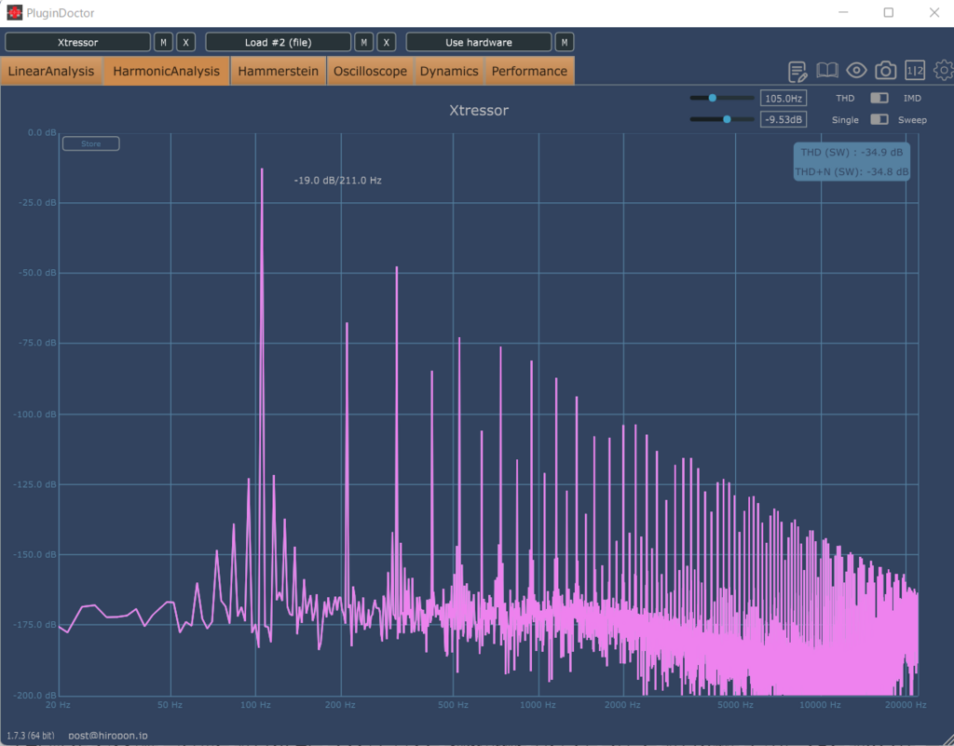
Task: Toggle M button next to Load #2
Action: (363, 42)
